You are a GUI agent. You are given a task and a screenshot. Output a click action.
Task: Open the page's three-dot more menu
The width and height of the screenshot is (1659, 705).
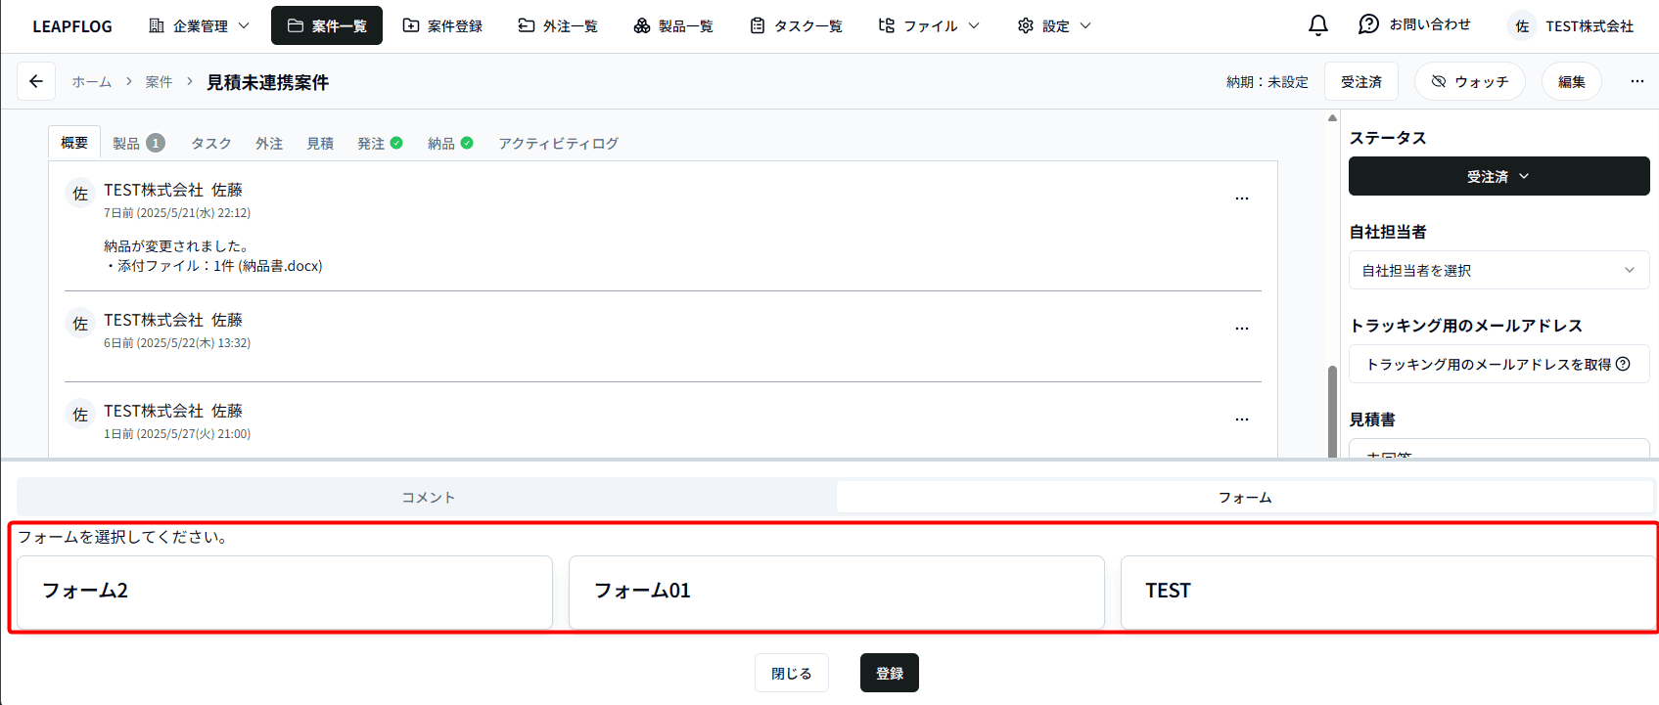click(x=1636, y=81)
